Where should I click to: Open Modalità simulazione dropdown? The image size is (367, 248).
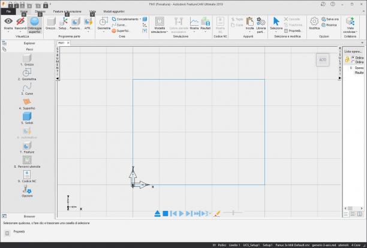pos(160,32)
